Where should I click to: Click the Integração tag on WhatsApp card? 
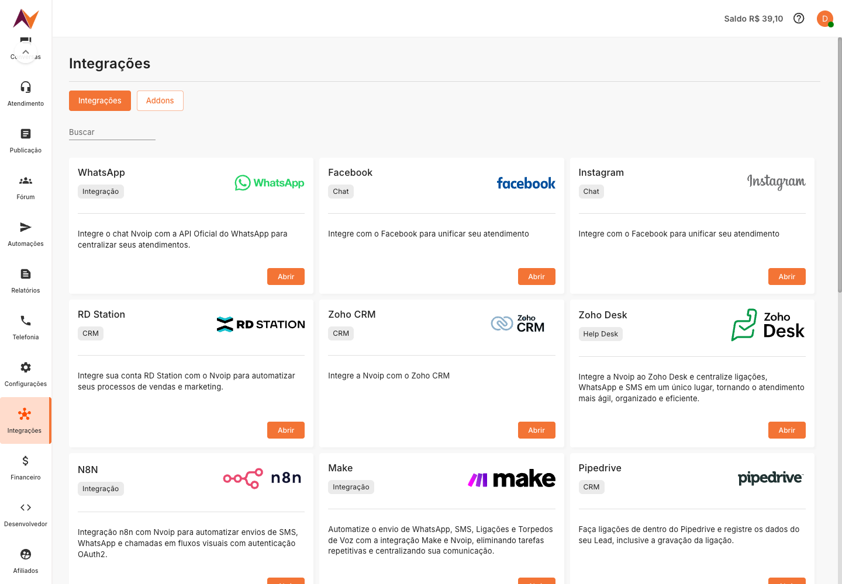point(101,192)
